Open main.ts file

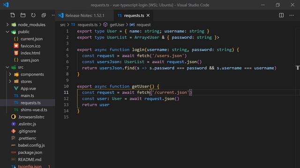click(27, 96)
